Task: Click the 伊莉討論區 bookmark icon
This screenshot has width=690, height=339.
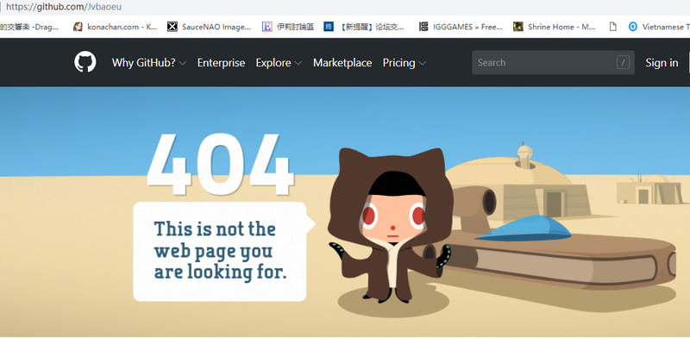Action: click(x=267, y=27)
